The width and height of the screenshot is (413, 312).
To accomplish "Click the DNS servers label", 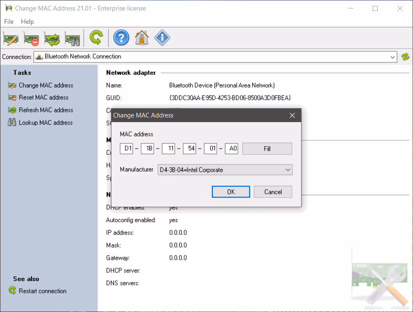I will tap(122, 283).
